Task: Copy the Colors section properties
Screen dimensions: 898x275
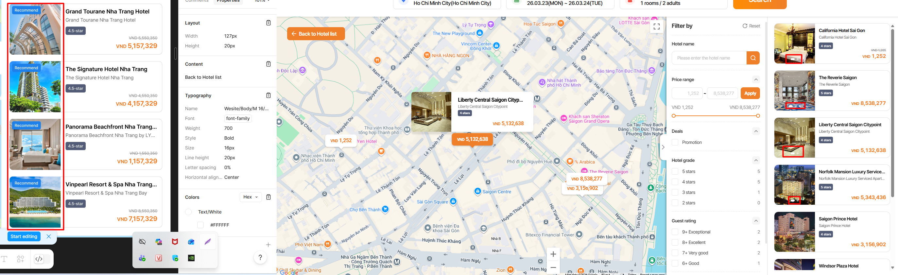Action: [x=268, y=197]
